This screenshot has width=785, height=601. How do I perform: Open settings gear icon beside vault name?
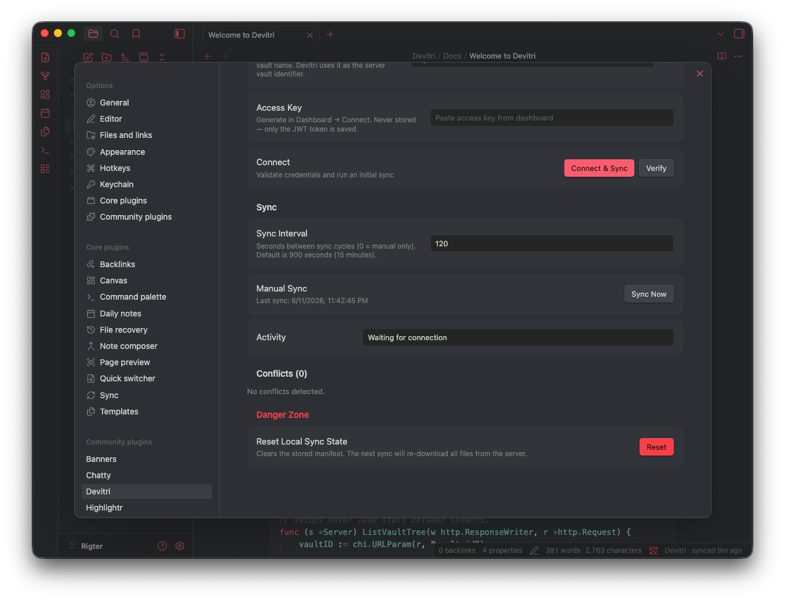click(x=180, y=546)
